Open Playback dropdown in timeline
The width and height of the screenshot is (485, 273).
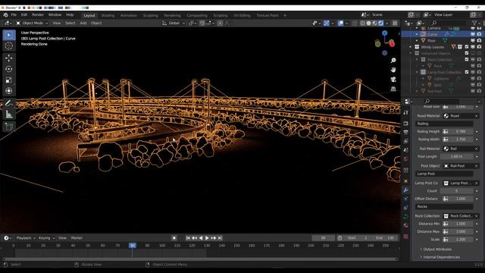pyautogui.click(x=26, y=238)
